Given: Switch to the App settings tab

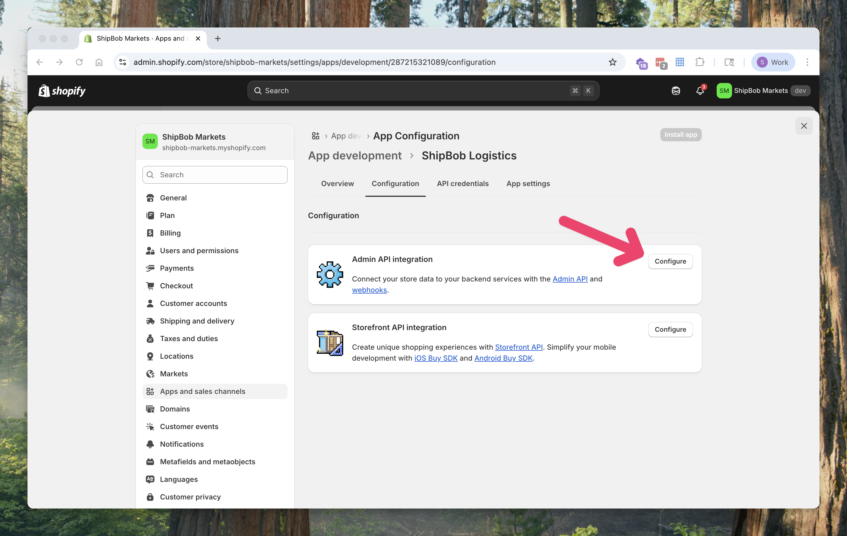Looking at the screenshot, I should tap(528, 183).
